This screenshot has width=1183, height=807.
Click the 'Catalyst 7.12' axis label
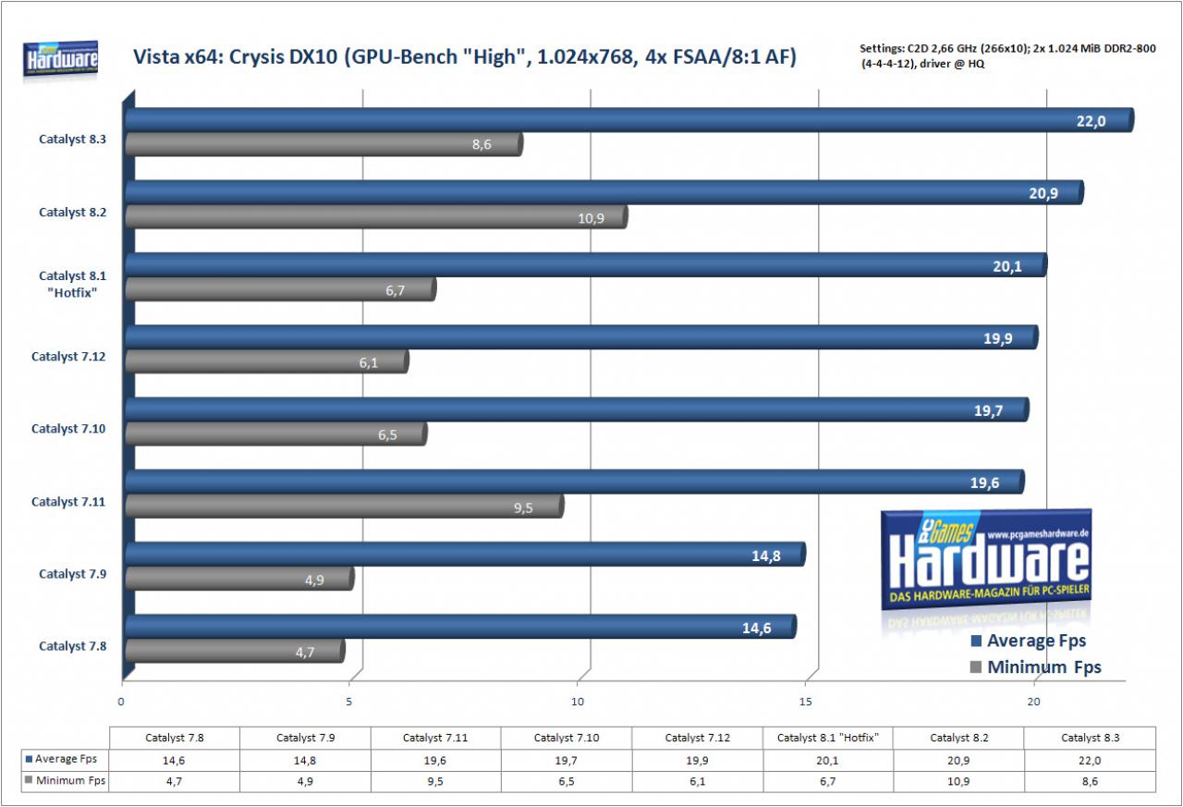69,356
